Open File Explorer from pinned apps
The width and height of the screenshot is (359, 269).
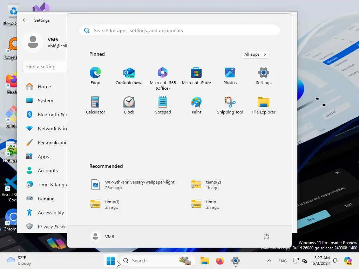tap(264, 105)
